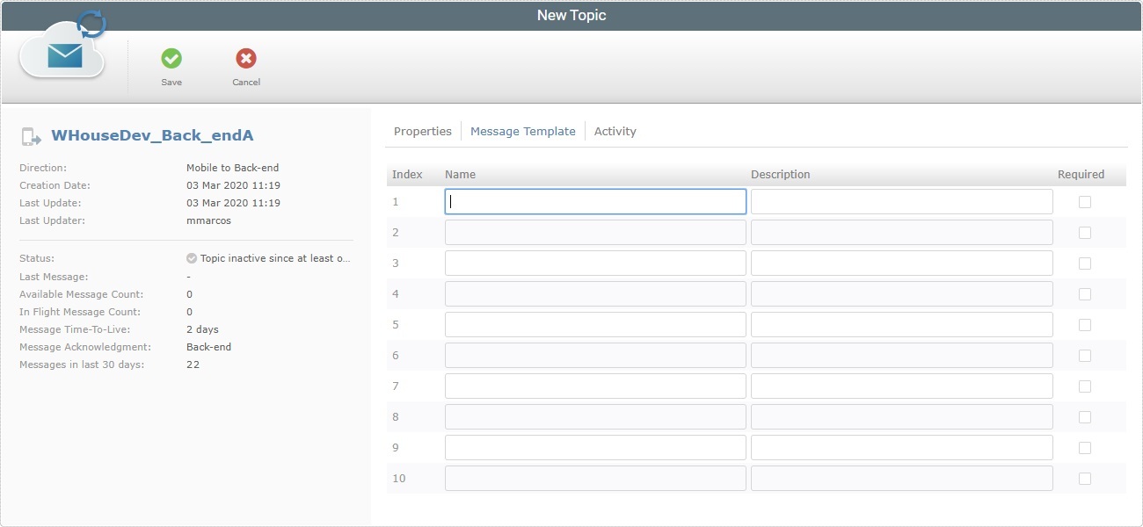
Task: Enable the Required checkbox on row 1
Action: 1084,201
